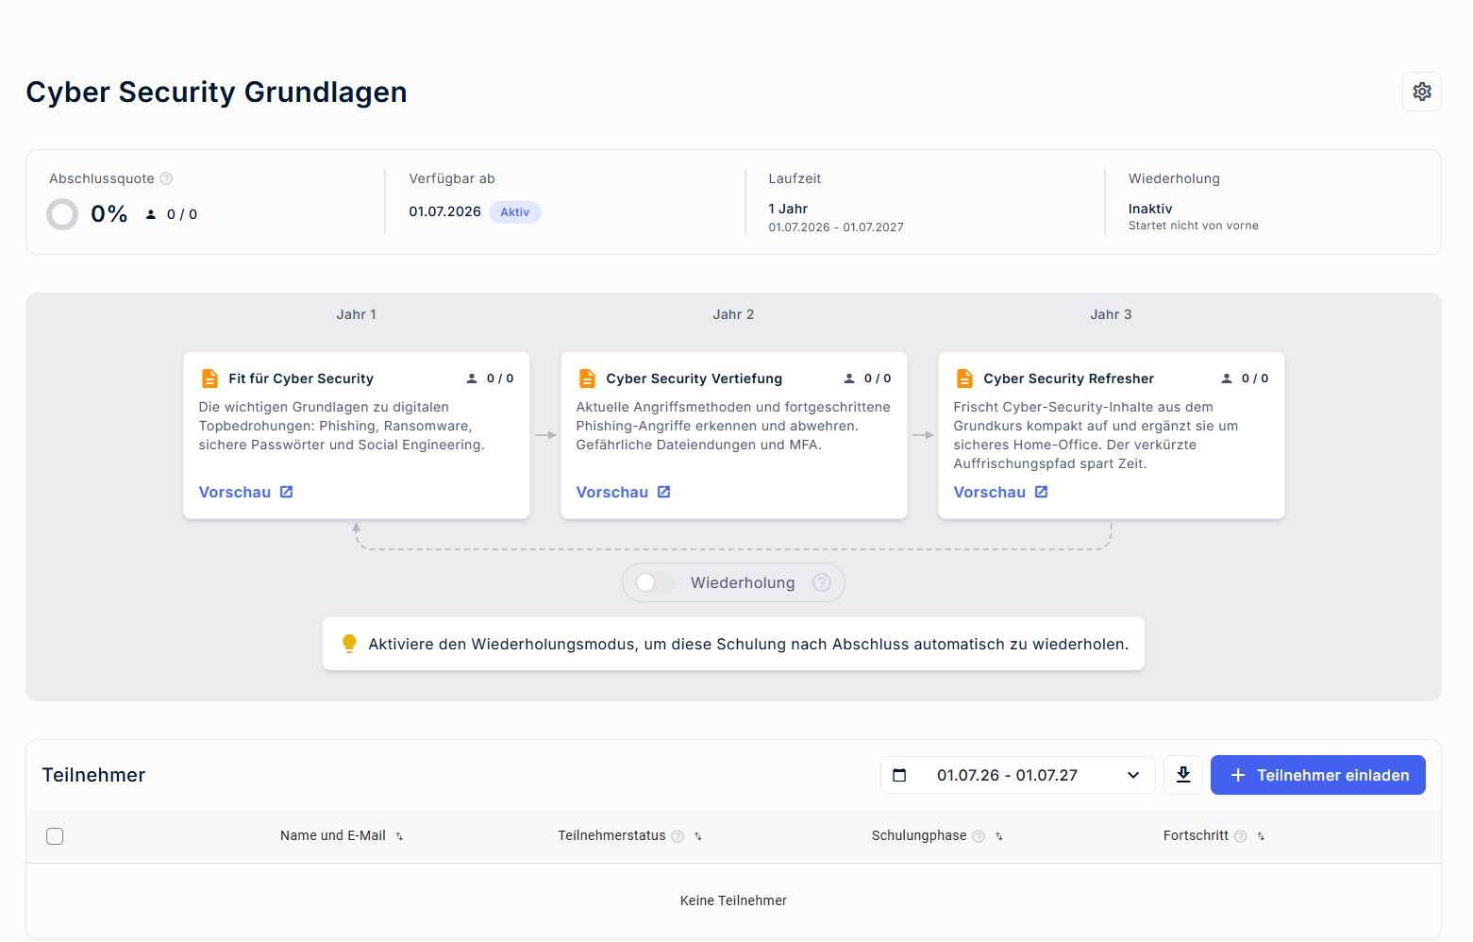Click document icon of Fit für Cyber Security
The height and width of the screenshot is (942, 1473).
pyautogui.click(x=209, y=378)
